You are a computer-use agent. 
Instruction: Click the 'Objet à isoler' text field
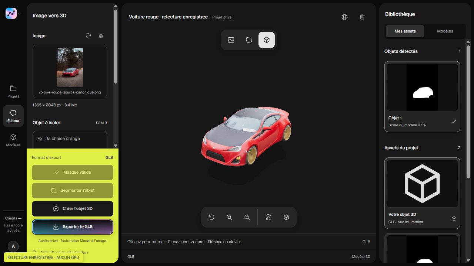click(70, 139)
